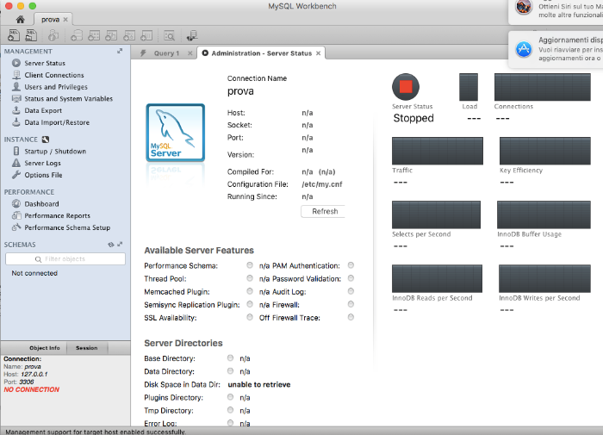Viewport: 603px width, 435px height.
Task: Switch to the Query 1 tab
Action: pos(166,53)
